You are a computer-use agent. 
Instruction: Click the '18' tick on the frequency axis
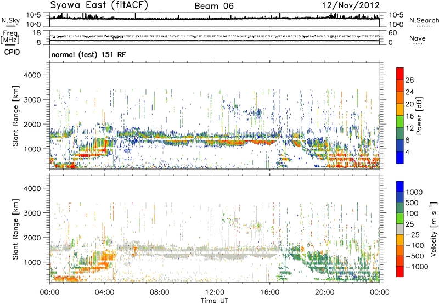37,33
